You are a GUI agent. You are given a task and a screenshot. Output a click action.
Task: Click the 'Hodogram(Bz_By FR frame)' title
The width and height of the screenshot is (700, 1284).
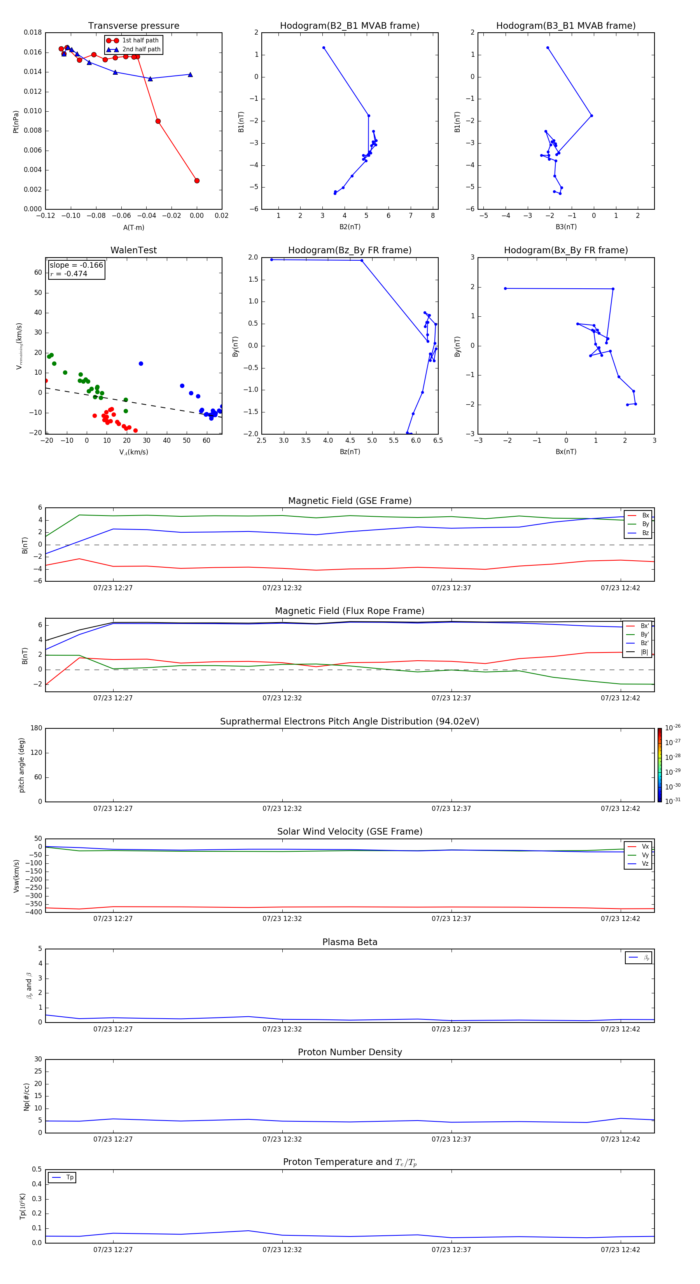click(350, 250)
